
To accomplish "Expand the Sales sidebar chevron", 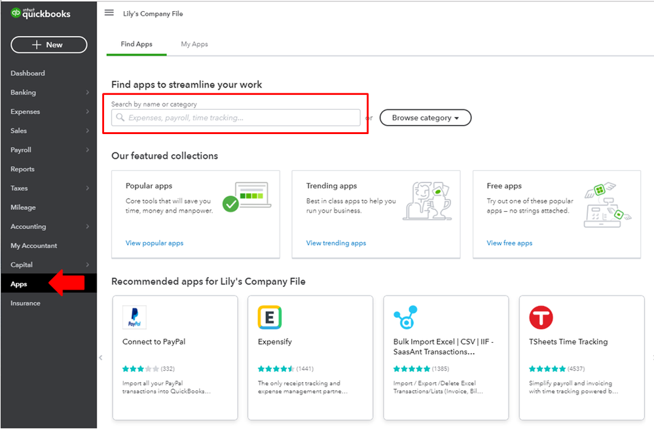I will click(x=87, y=131).
